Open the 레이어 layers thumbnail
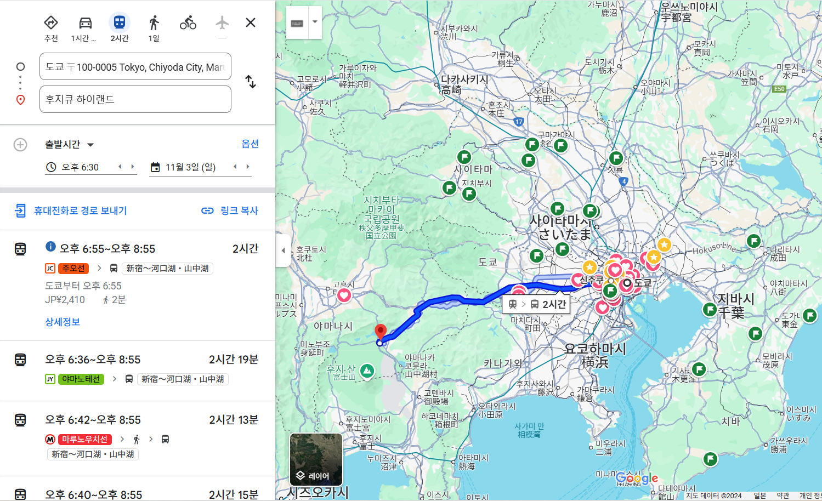The width and height of the screenshot is (822, 501). click(316, 459)
